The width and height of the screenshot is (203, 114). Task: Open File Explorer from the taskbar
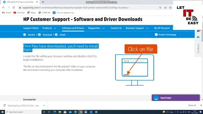[60, 112]
